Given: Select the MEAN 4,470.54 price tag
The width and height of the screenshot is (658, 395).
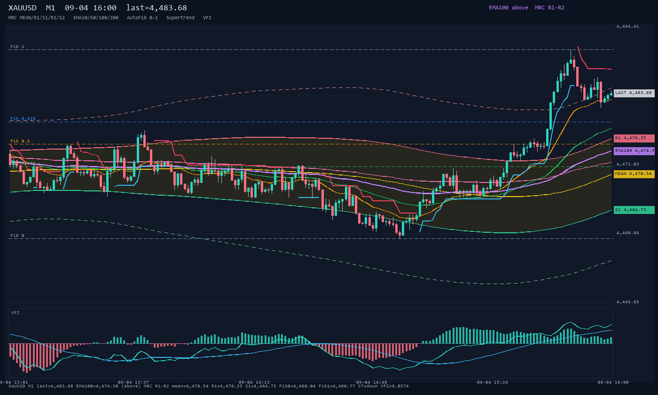Looking at the screenshot, I should pyautogui.click(x=634, y=174).
